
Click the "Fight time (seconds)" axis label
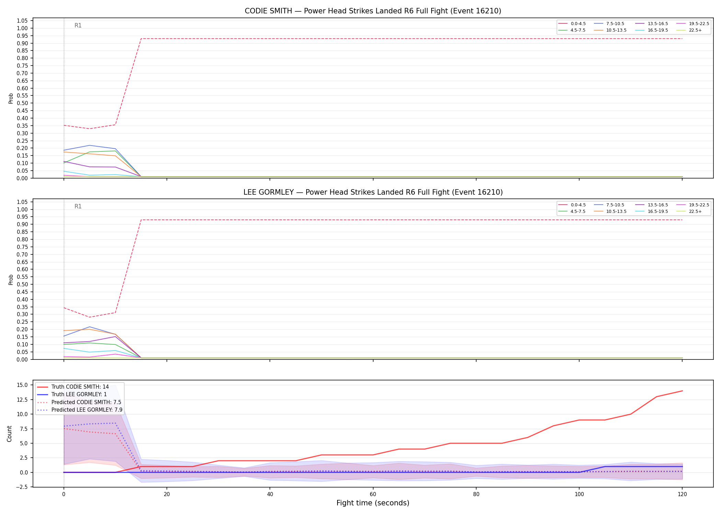point(373,503)
